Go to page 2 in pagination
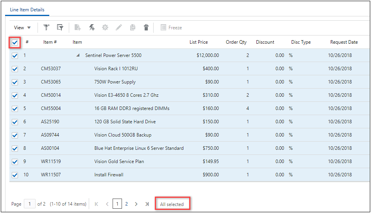This screenshot has height=213, width=371. point(126,204)
